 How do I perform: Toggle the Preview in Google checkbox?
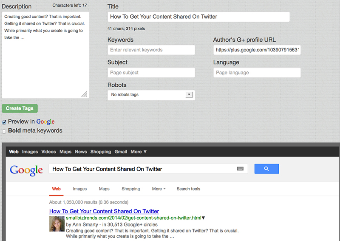4,122
